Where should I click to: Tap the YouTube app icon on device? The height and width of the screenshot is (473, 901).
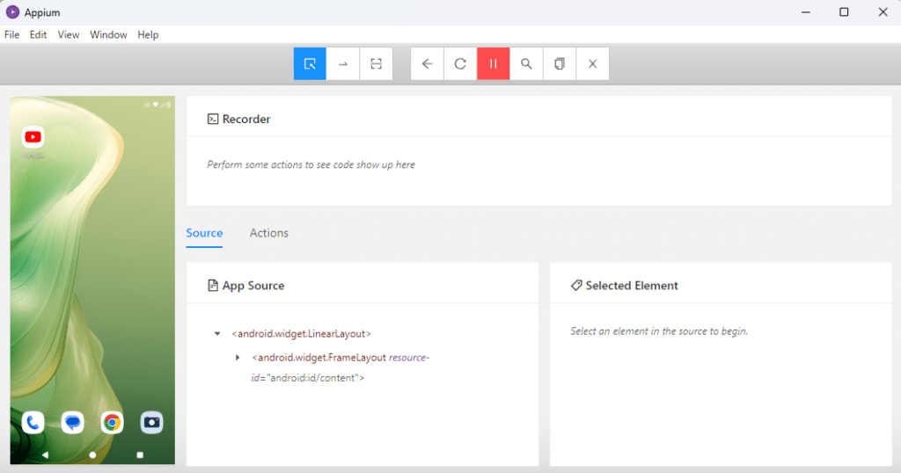33,137
